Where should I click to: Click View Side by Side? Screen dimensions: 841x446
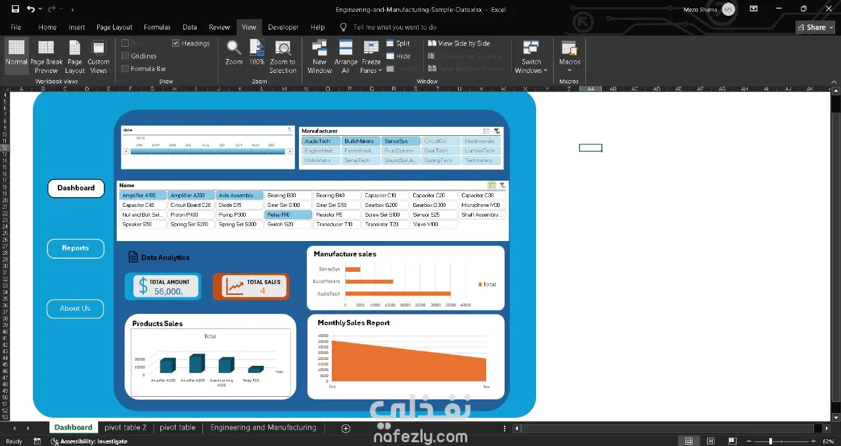[x=459, y=43]
